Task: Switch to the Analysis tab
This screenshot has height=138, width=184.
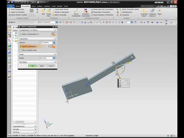Action: point(47,6)
